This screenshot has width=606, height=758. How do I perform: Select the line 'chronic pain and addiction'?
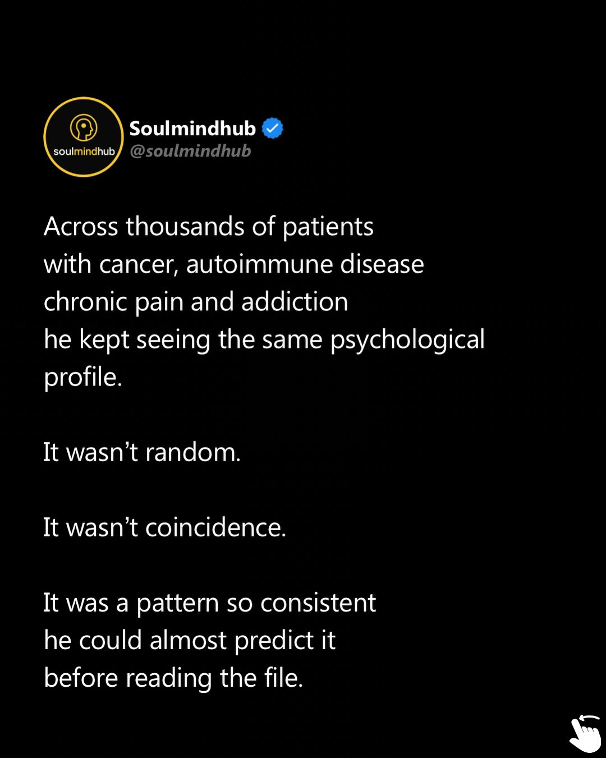point(196,302)
